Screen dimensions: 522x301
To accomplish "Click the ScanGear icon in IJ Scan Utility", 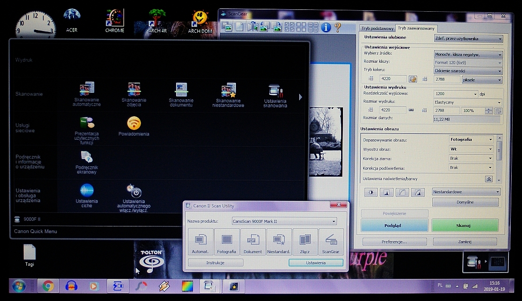I will tap(331, 242).
